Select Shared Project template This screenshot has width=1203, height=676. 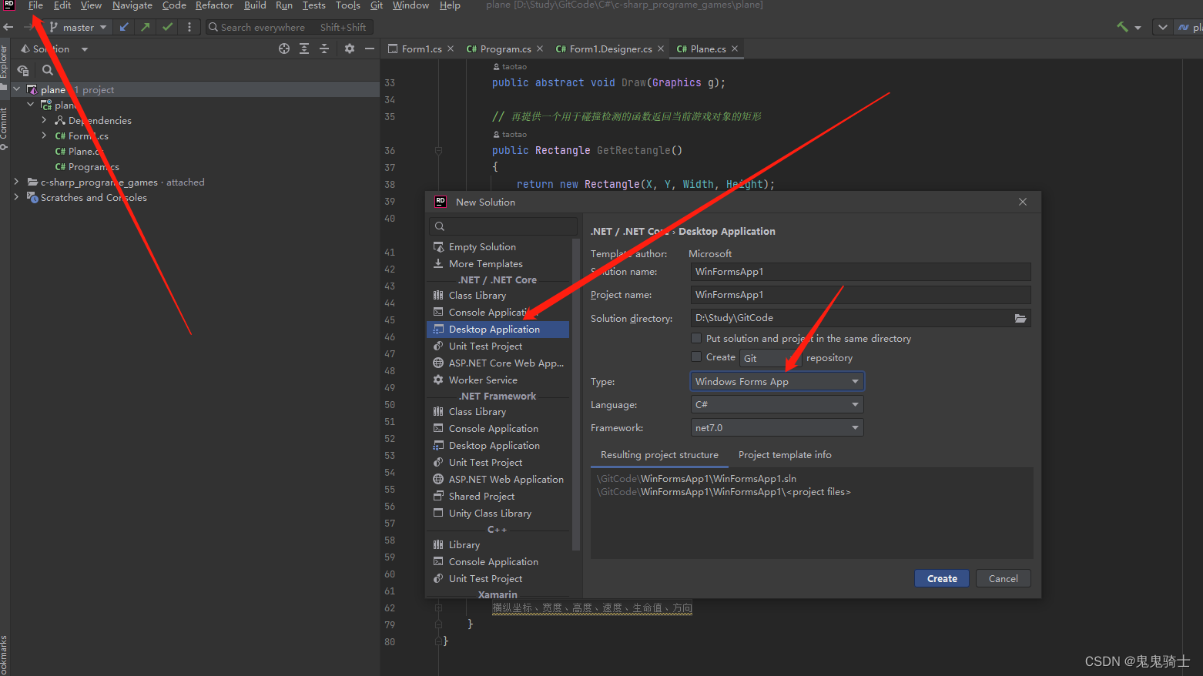pyautogui.click(x=498, y=496)
